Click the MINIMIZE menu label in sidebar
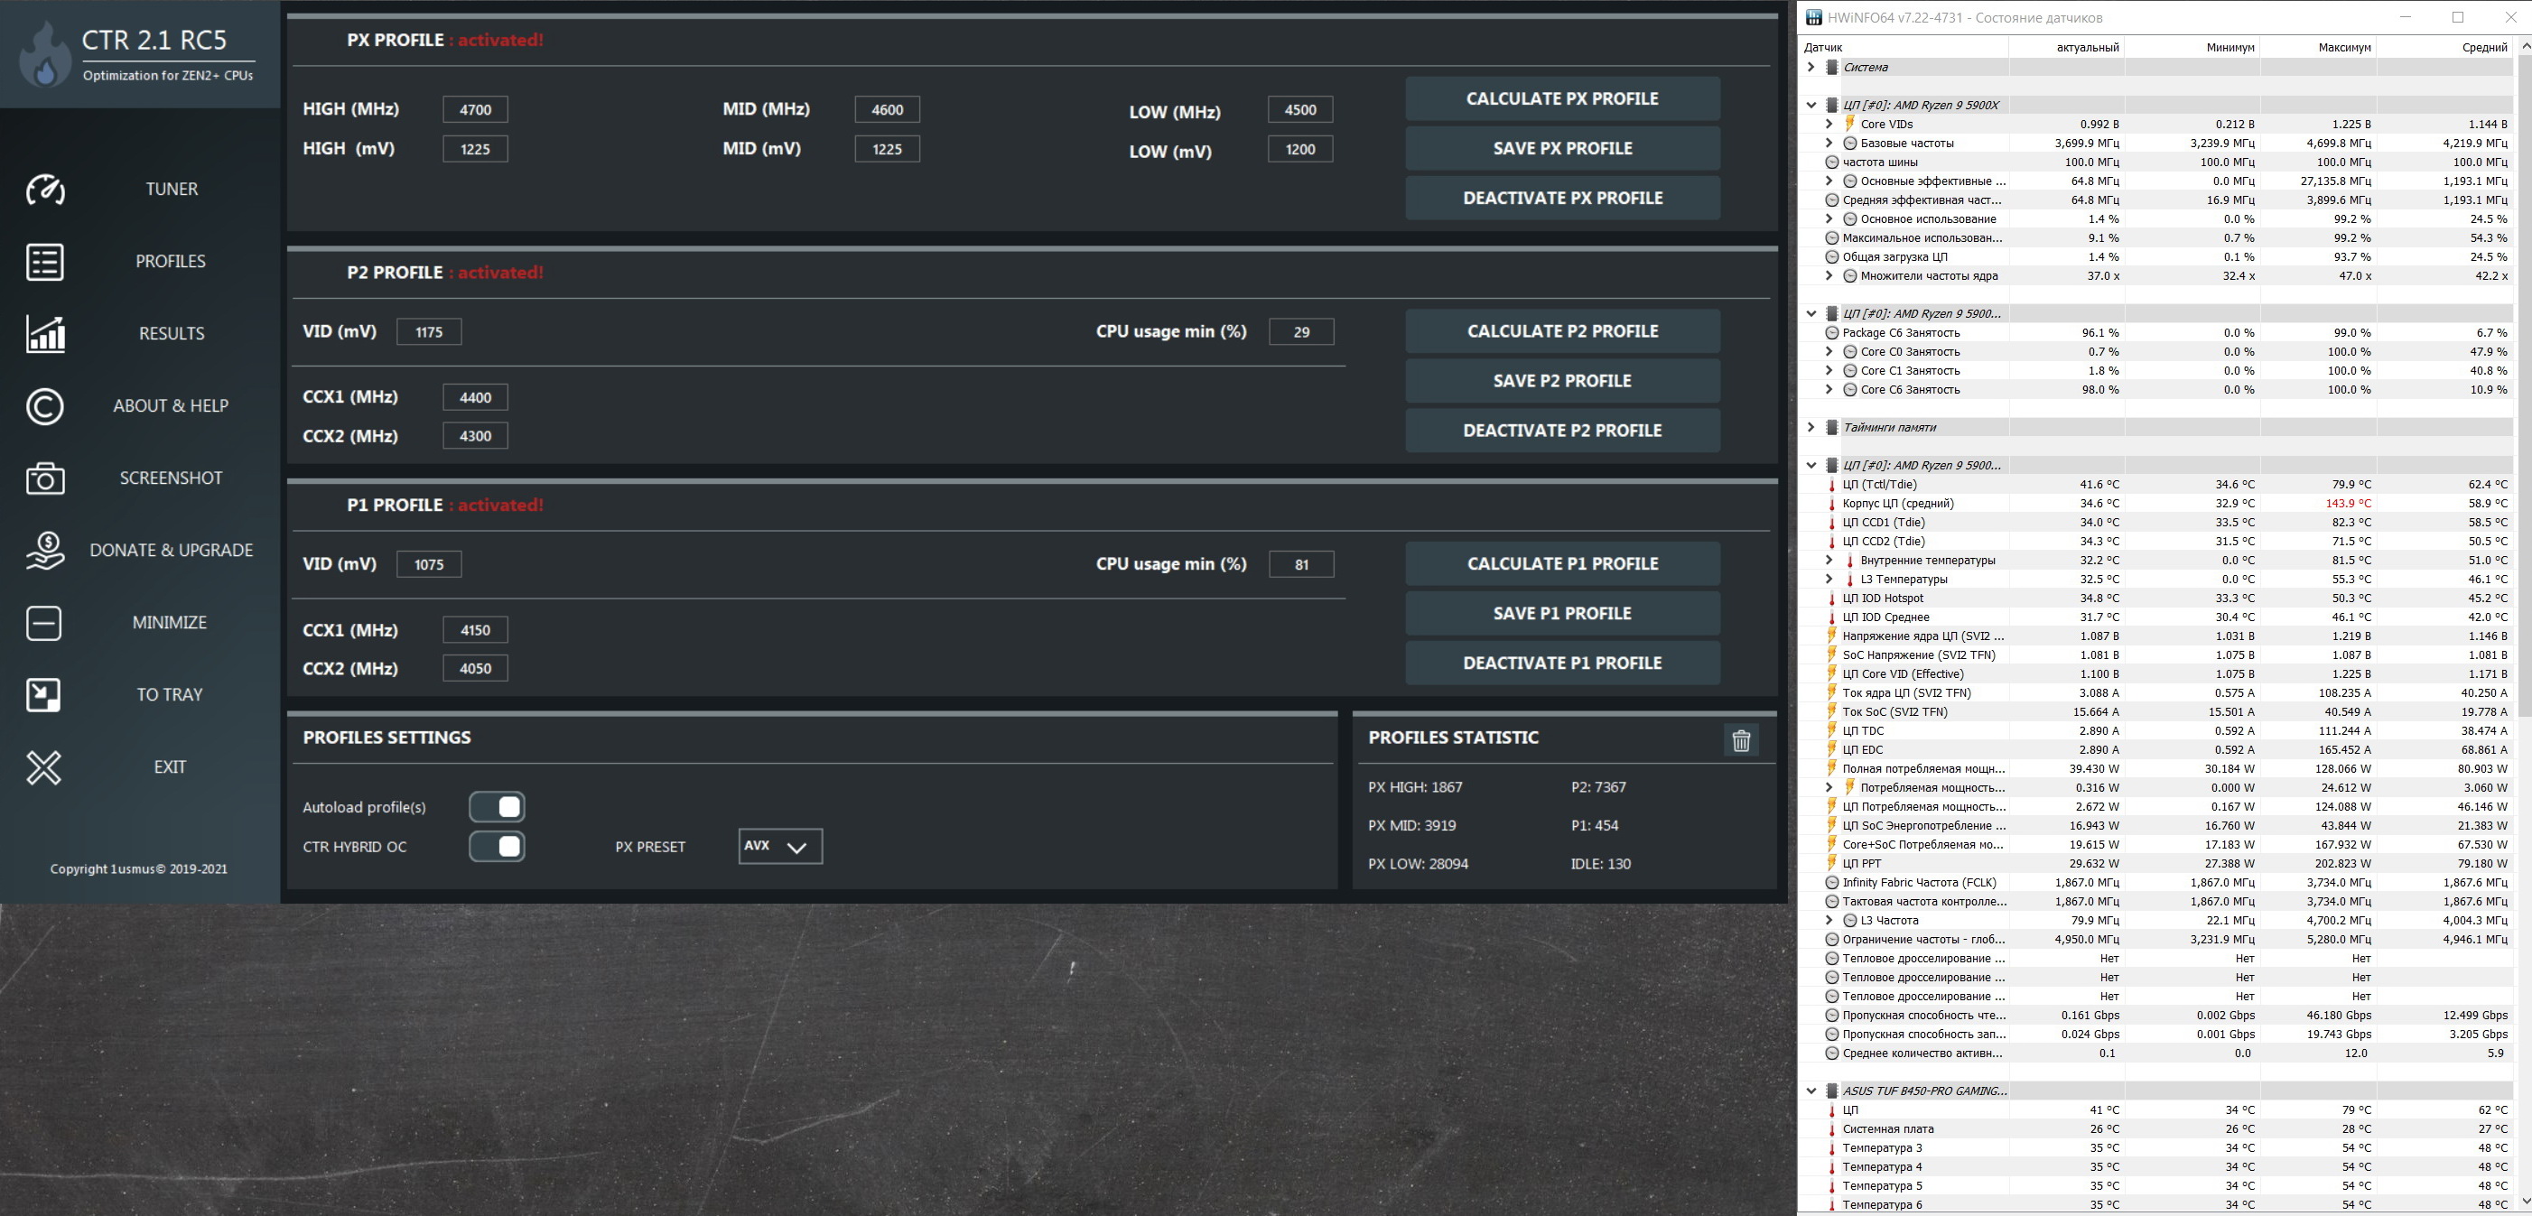 tap(170, 622)
